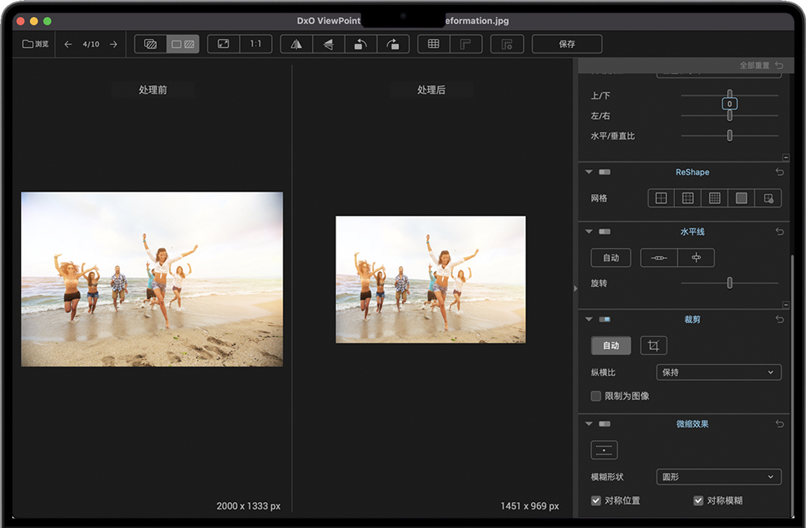Click the 保存 save button
The height and width of the screenshot is (528, 806).
point(567,44)
